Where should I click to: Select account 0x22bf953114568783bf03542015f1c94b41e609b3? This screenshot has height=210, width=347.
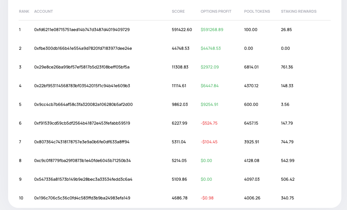82,86
